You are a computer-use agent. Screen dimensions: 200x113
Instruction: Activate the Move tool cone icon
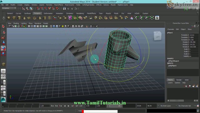(3, 43)
